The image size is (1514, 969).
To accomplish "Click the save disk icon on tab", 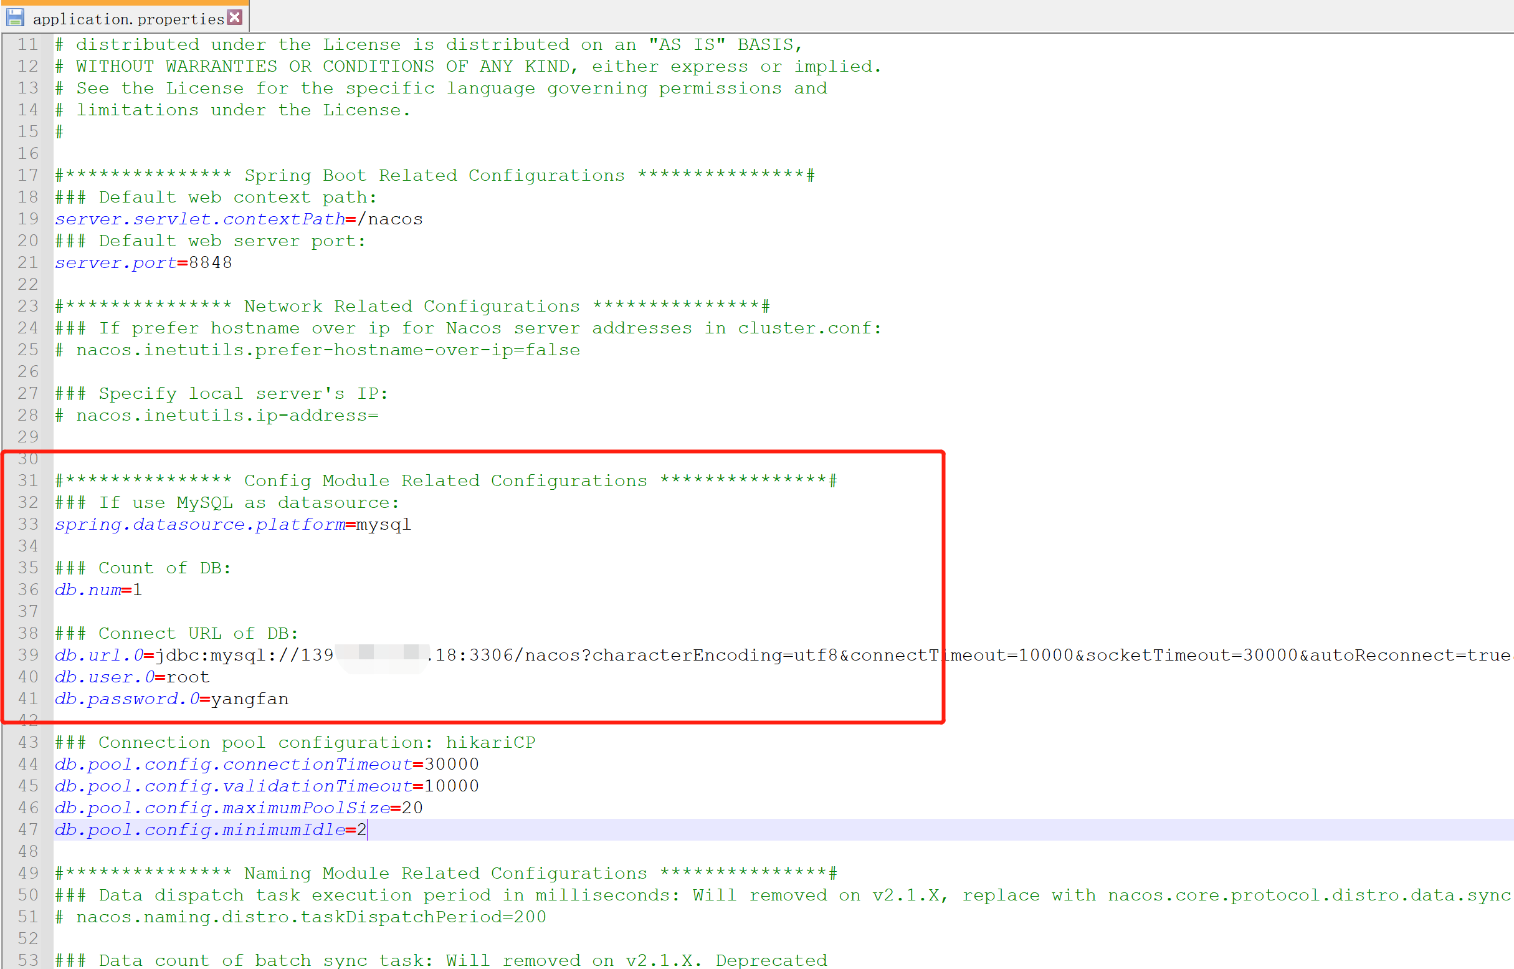I will pos(15,17).
